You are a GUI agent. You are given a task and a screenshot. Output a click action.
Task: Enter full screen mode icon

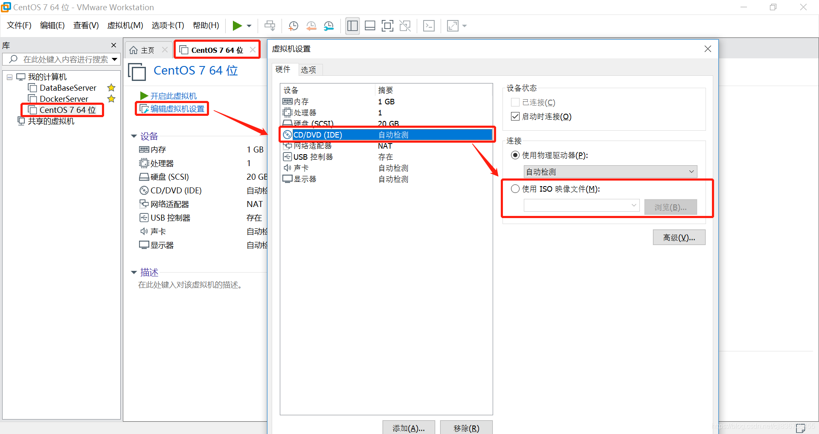tap(387, 26)
